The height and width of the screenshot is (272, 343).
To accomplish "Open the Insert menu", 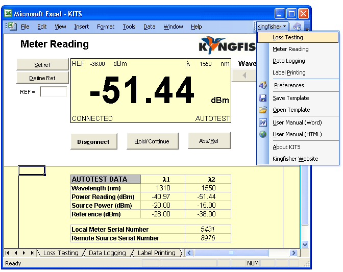I will [81, 27].
